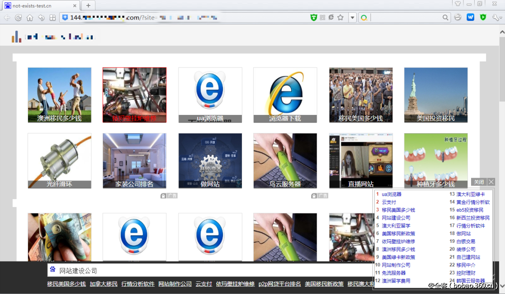
Task: Open ranking link 移民中介
Action: coord(466,265)
